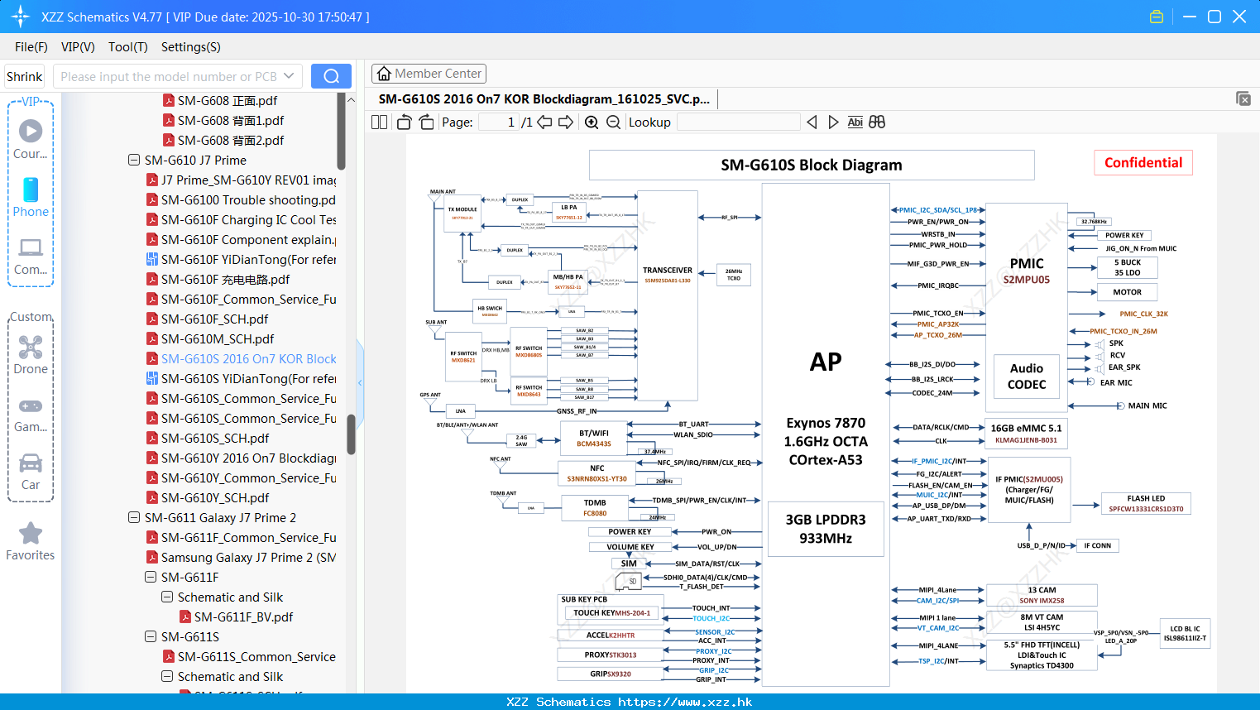
Task: Open the Settings(S) menu
Action: coord(191,47)
